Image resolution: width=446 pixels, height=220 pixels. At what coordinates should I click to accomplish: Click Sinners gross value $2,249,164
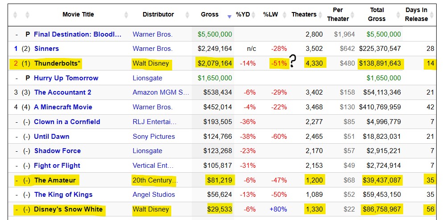click(215, 49)
